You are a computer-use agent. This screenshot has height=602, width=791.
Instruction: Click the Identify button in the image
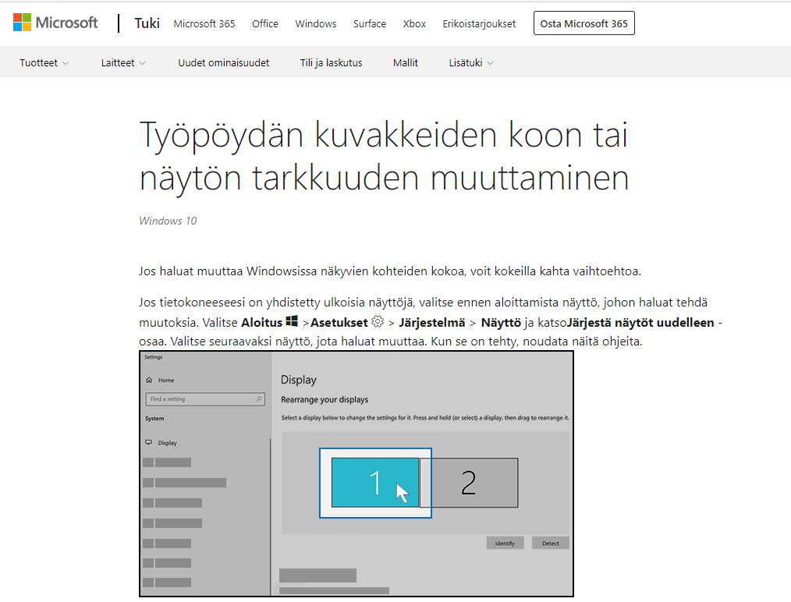tap(505, 543)
